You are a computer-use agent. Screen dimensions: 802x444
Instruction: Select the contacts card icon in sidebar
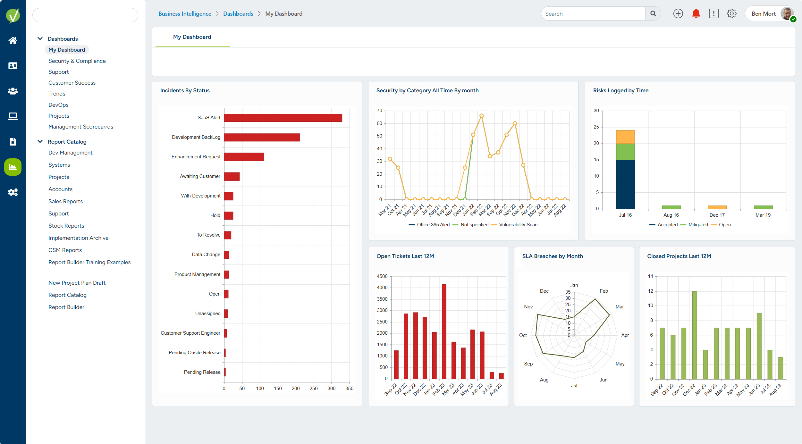13,65
